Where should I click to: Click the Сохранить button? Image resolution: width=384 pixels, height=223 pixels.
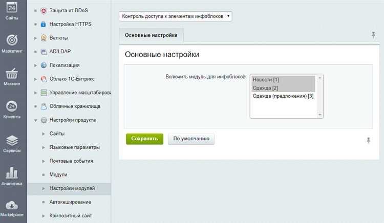144,139
